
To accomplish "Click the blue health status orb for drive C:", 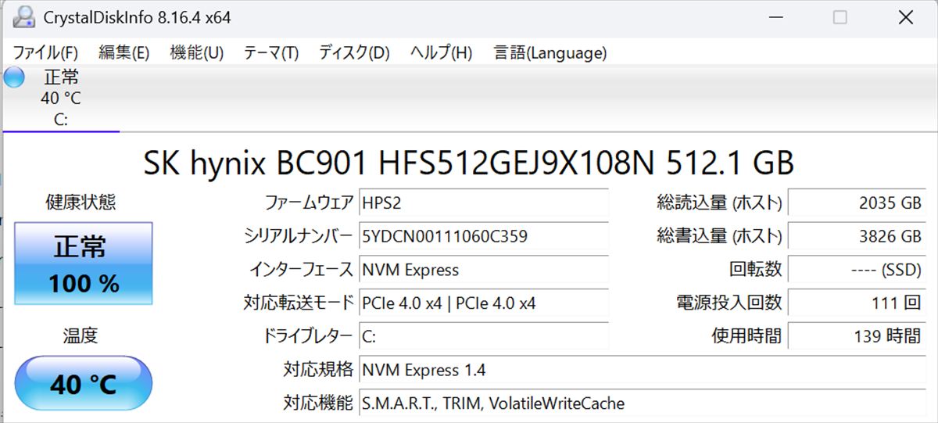I will [14, 77].
